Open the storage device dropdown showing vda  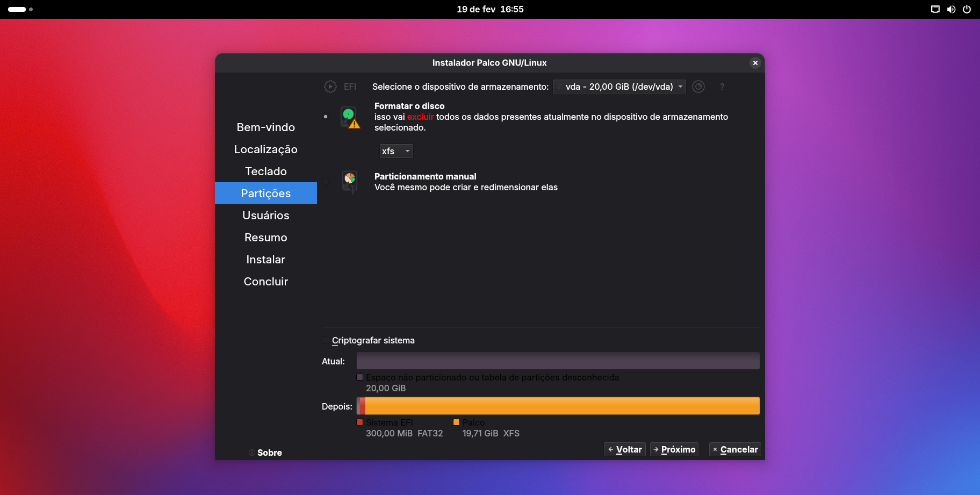(x=619, y=87)
